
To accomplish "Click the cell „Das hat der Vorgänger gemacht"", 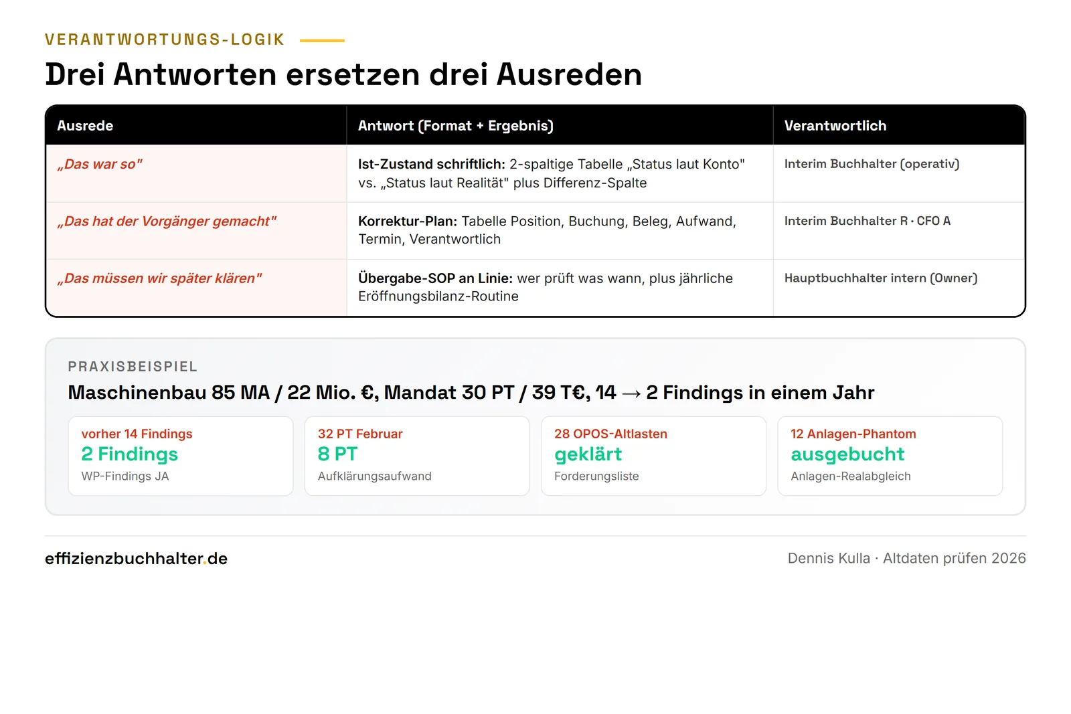I will point(196,231).
